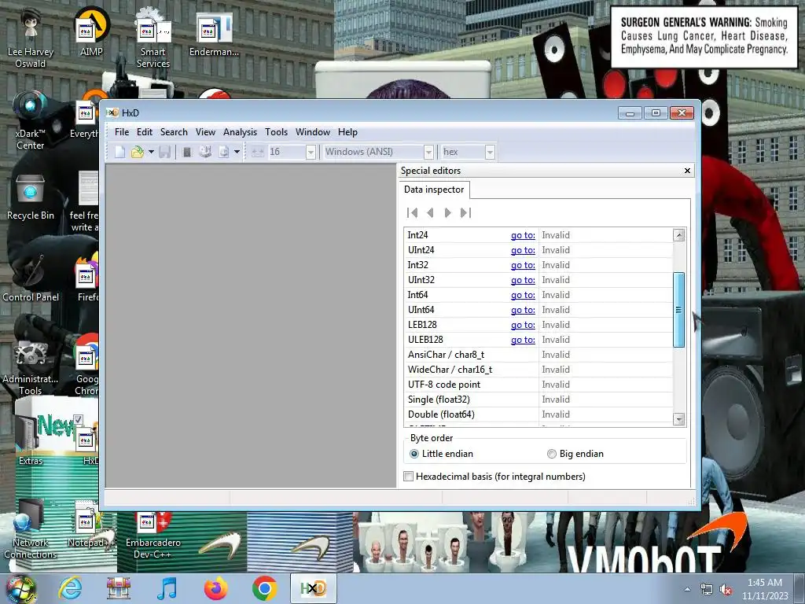Open the Analysis menu

(x=240, y=132)
